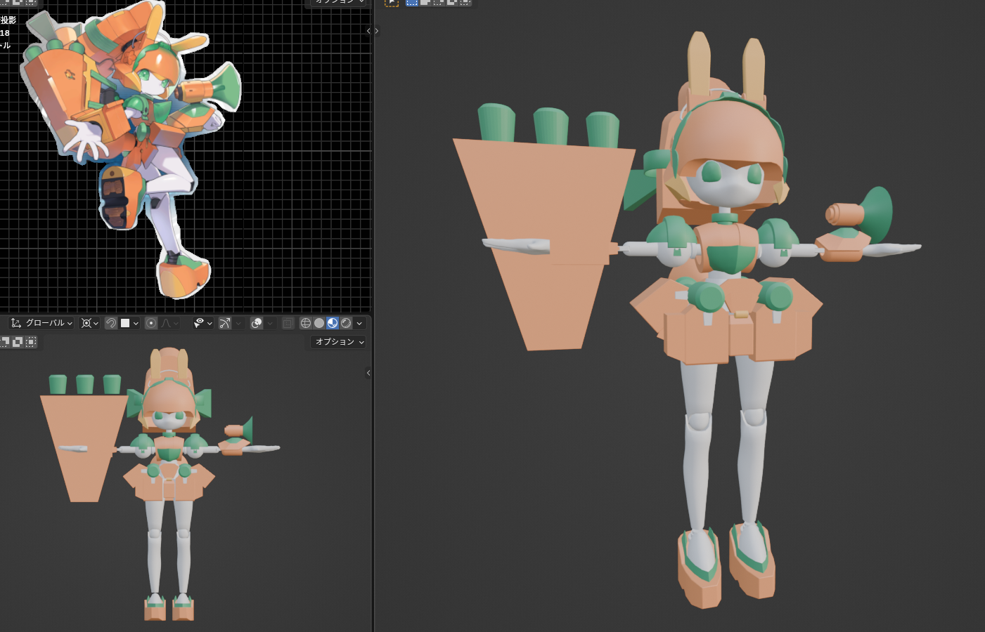
Task: Expand the viewport shading options arrow
Action: tap(359, 324)
